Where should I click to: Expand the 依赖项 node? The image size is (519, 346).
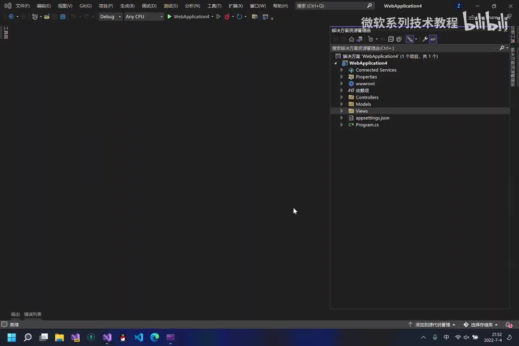[342, 90]
